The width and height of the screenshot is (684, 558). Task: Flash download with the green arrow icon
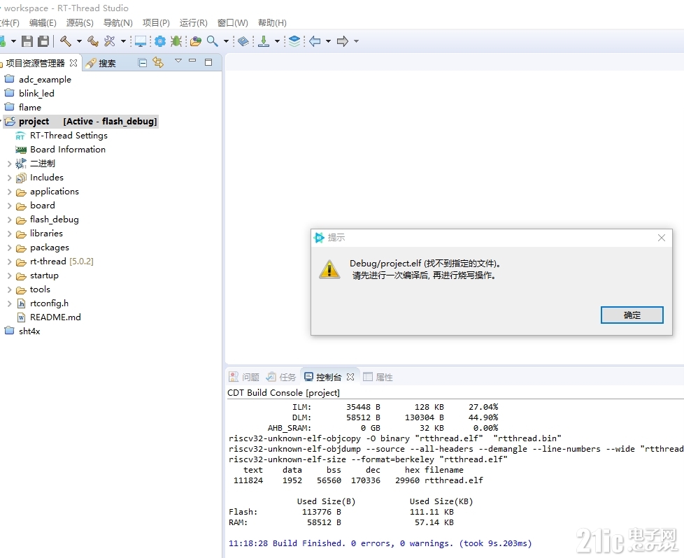pos(264,41)
